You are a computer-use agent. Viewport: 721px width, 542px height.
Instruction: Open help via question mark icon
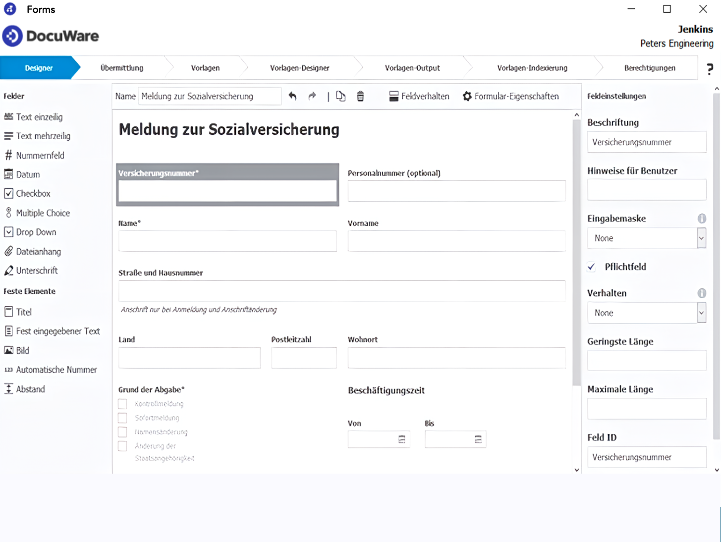pos(710,69)
